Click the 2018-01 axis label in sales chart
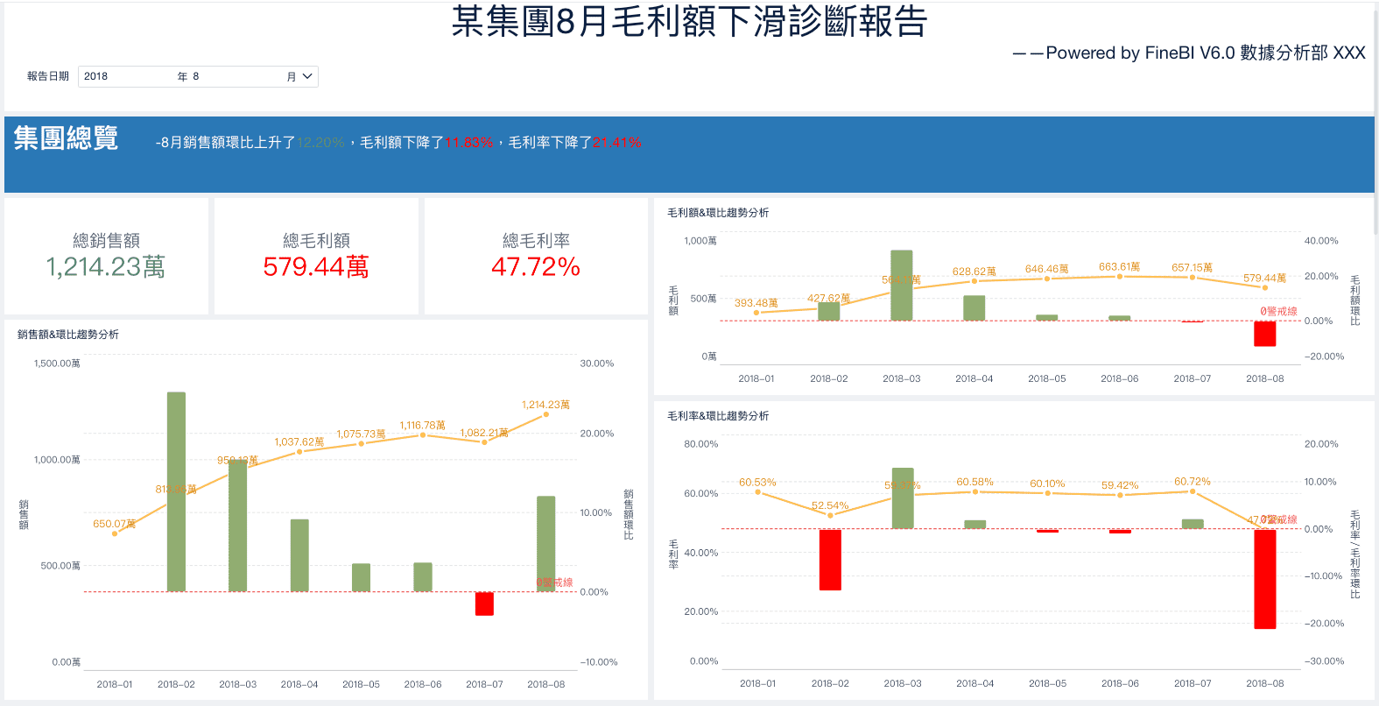This screenshot has height=706, width=1379. point(115,684)
